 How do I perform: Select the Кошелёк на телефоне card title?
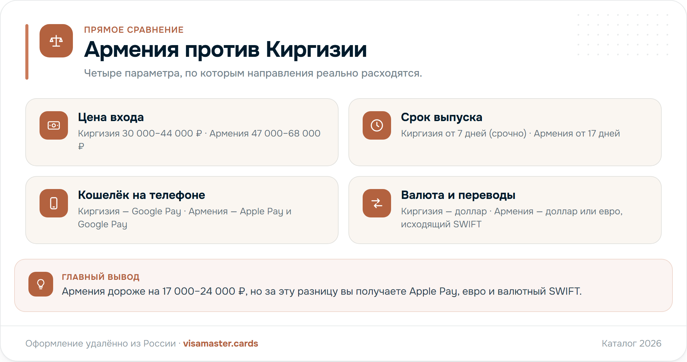tap(141, 195)
